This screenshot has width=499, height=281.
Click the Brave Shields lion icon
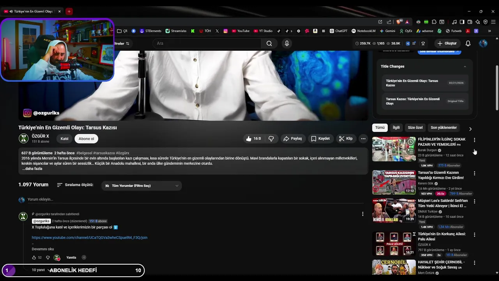(398, 22)
